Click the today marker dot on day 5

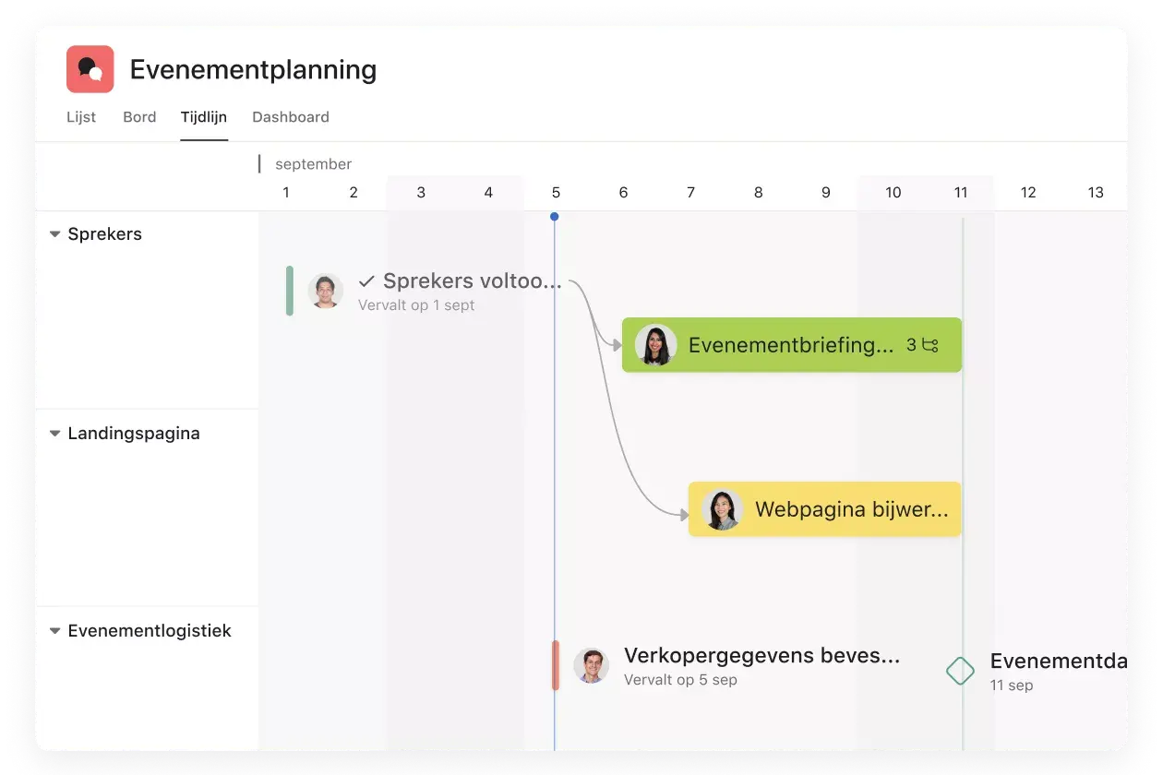pyautogui.click(x=554, y=217)
